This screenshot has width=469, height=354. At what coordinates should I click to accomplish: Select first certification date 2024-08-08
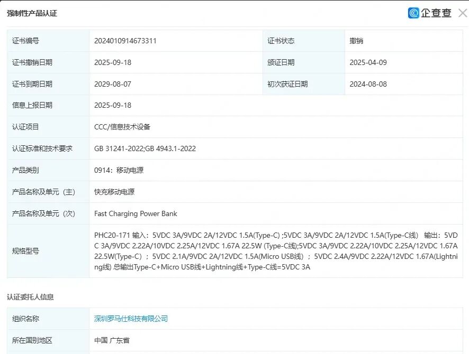[x=368, y=84]
